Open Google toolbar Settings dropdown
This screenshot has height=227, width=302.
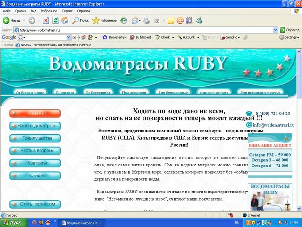tap(289, 37)
